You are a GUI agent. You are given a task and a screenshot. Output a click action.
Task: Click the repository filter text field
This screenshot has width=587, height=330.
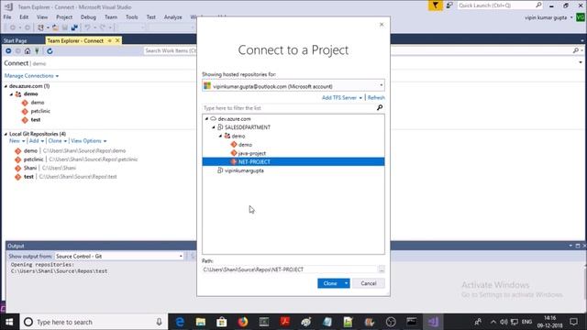click(289, 108)
